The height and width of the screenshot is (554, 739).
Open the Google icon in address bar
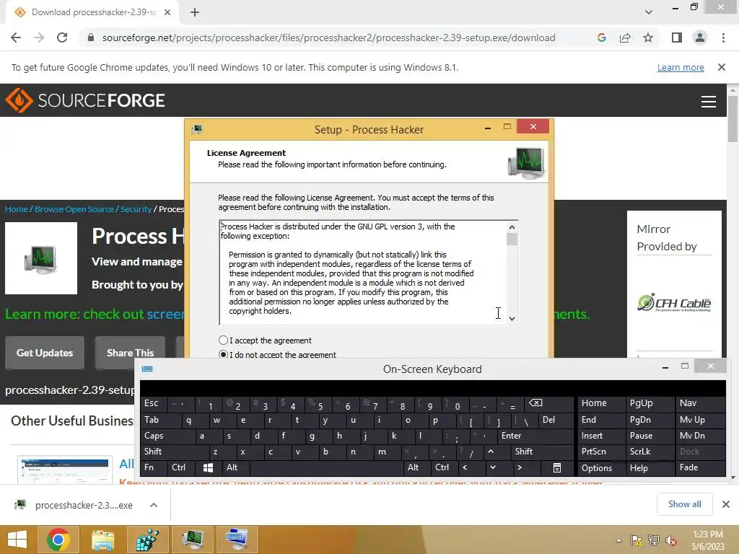(601, 38)
